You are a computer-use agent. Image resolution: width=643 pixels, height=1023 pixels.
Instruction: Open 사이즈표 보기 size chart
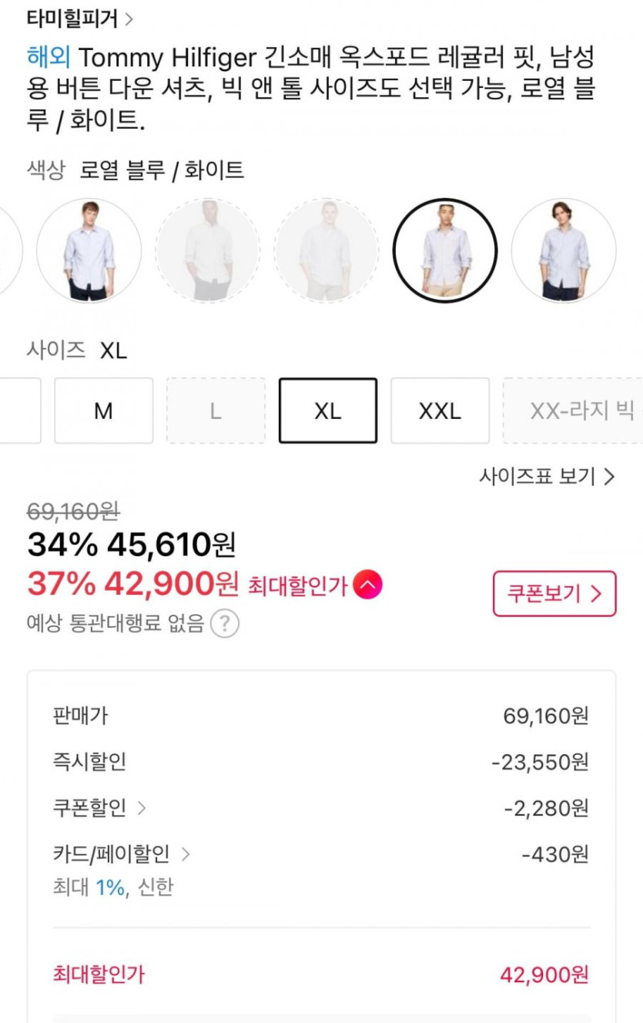pos(547,477)
